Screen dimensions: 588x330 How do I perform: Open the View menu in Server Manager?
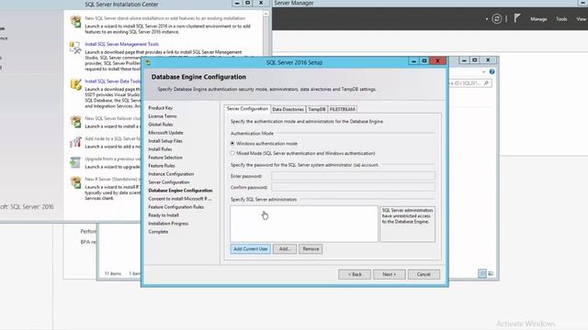coord(582,19)
